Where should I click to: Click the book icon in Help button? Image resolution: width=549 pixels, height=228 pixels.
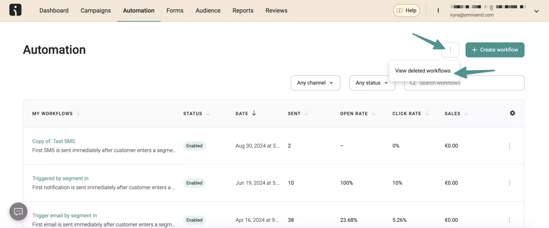coord(400,11)
